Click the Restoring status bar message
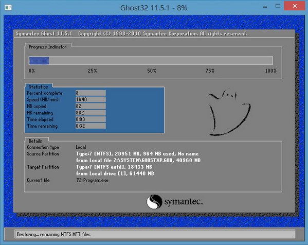Image resolution: width=308 pixels, height=245 pixels. tap(53, 234)
